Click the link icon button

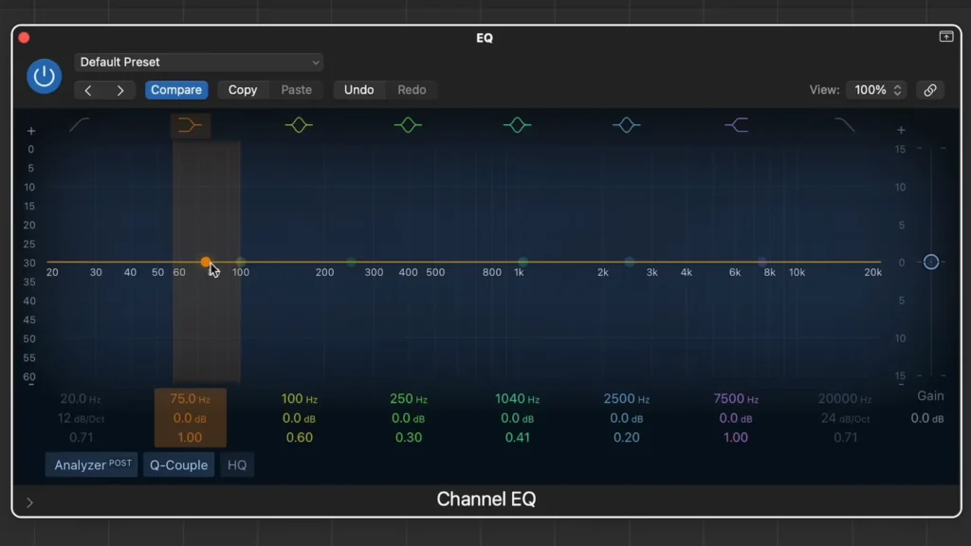930,90
